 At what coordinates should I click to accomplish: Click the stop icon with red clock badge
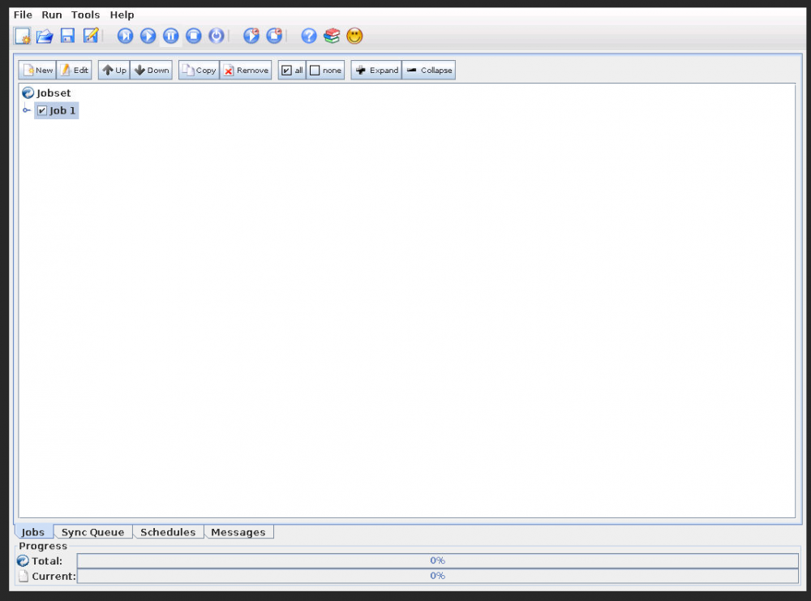click(x=274, y=36)
